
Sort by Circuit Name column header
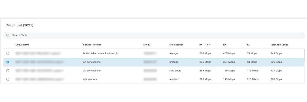(23, 45)
